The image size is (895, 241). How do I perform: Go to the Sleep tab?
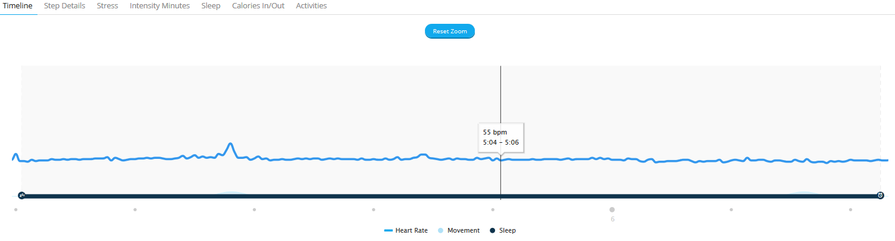[211, 6]
